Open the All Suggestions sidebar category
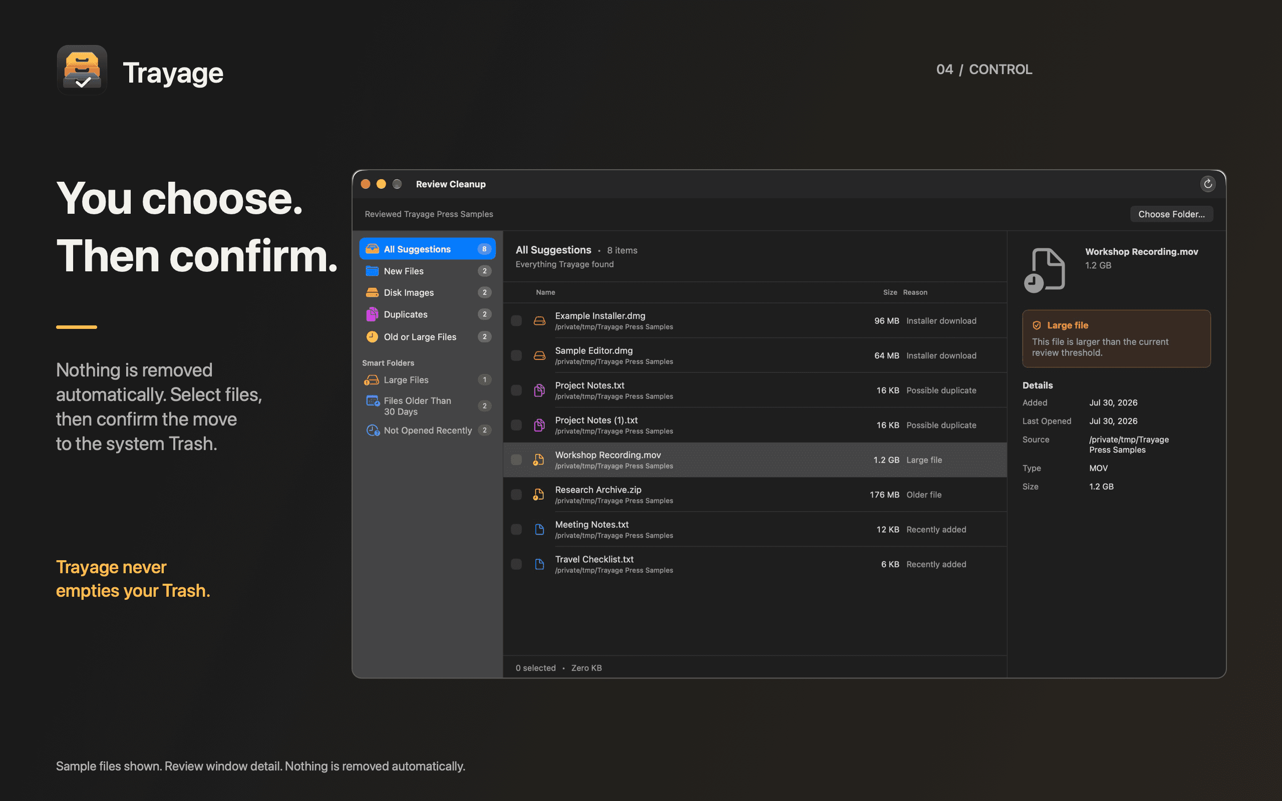The height and width of the screenshot is (801, 1282). click(x=428, y=249)
